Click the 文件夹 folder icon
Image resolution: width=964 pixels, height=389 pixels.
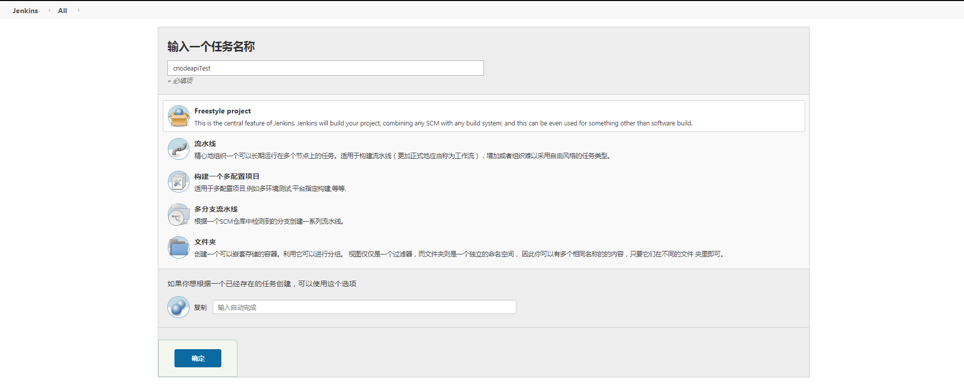click(x=178, y=247)
